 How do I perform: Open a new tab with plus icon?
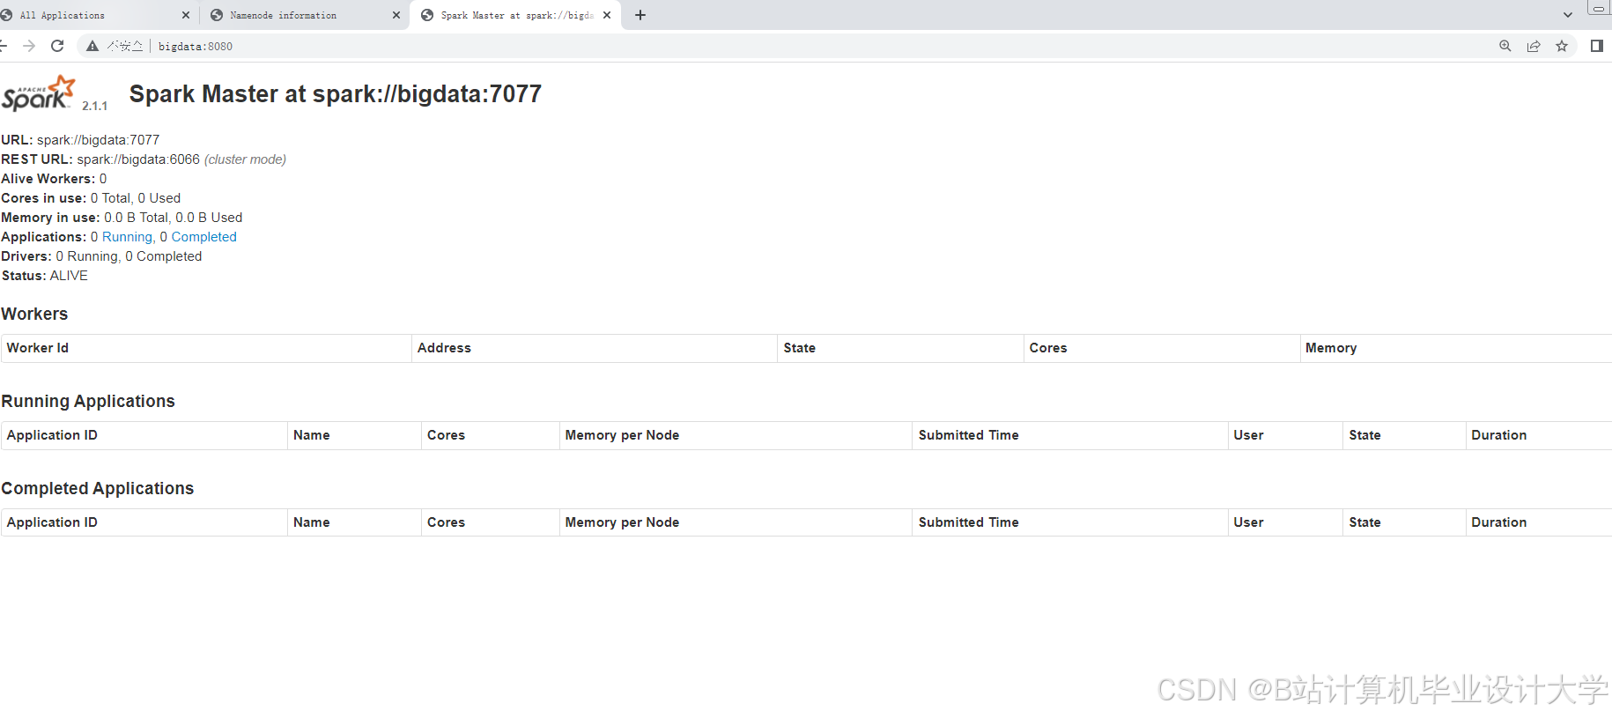coord(640,15)
